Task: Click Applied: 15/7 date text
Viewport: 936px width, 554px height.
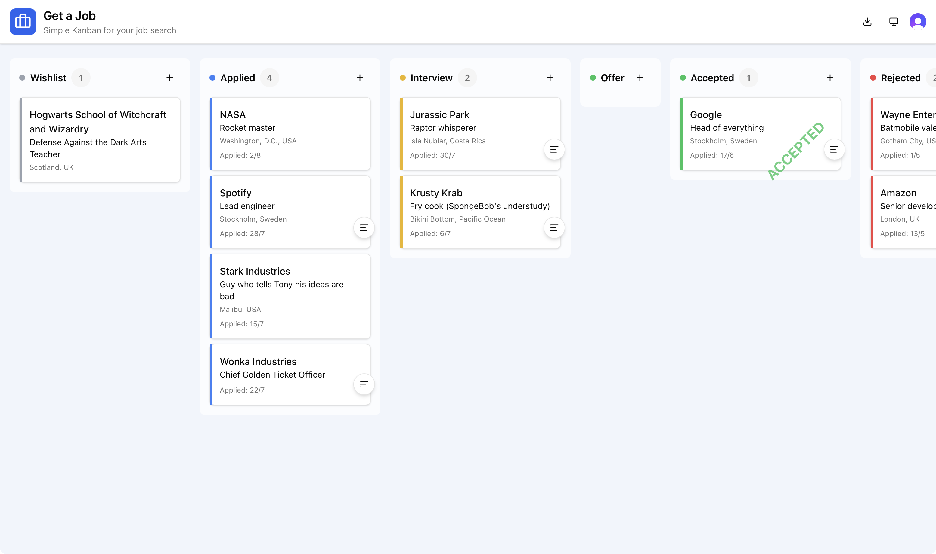Action: tap(242, 324)
